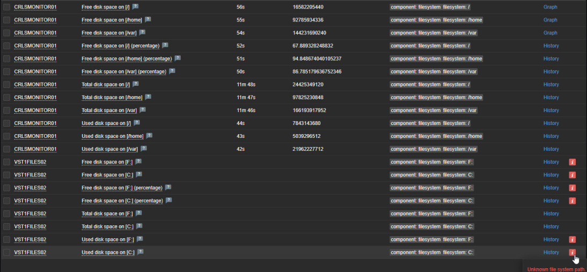Click description icon next to Total disk space on [/]

pos(135,84)
